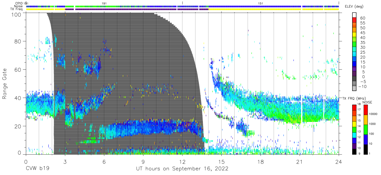Click the x-axis hour tick label "3"
The width and height of the screenshot is (381, 175).
click(65, 161)
